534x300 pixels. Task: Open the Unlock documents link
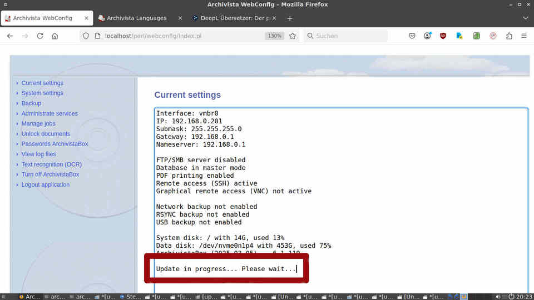tap(46, 134)
